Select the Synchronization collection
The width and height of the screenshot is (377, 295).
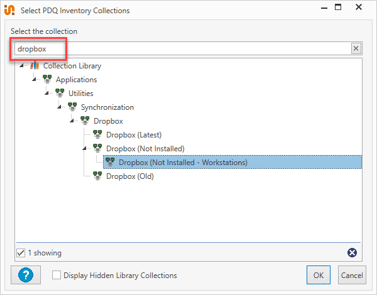(x=107, y=107)
